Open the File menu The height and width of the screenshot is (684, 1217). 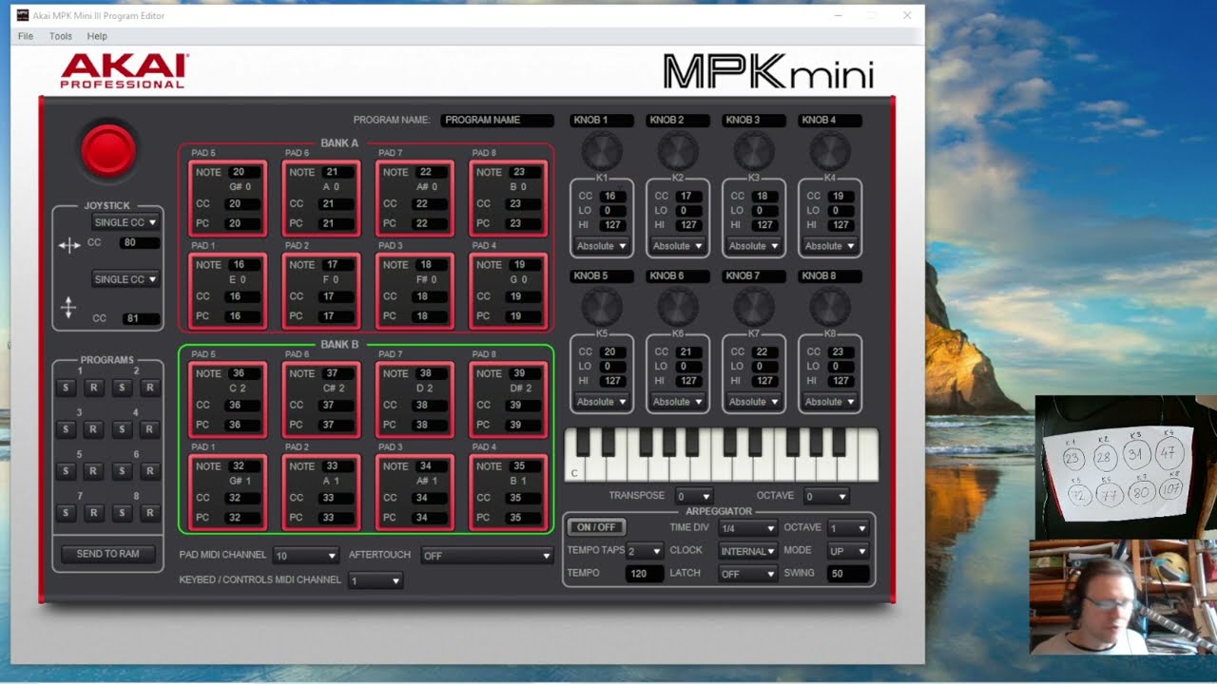click(26, 36)
